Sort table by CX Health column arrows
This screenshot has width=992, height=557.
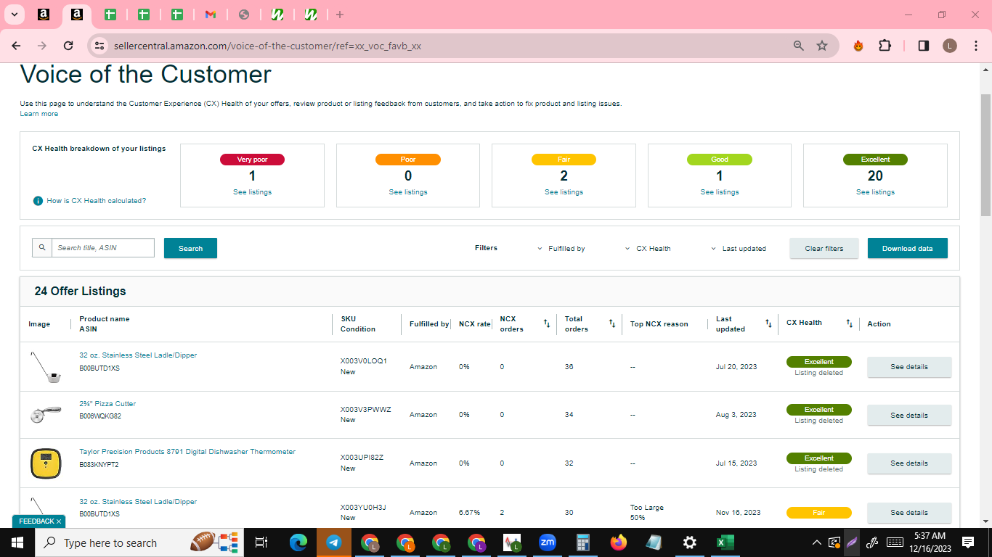850,323
